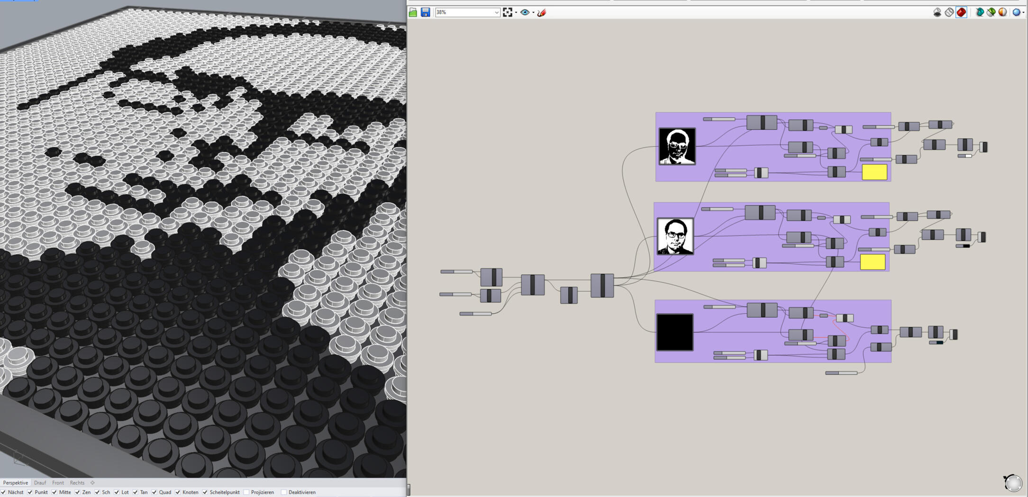Zoom canvas to extents
Image resolution: width=1028 pixels, height=497 pixels.
pos(508,12)
